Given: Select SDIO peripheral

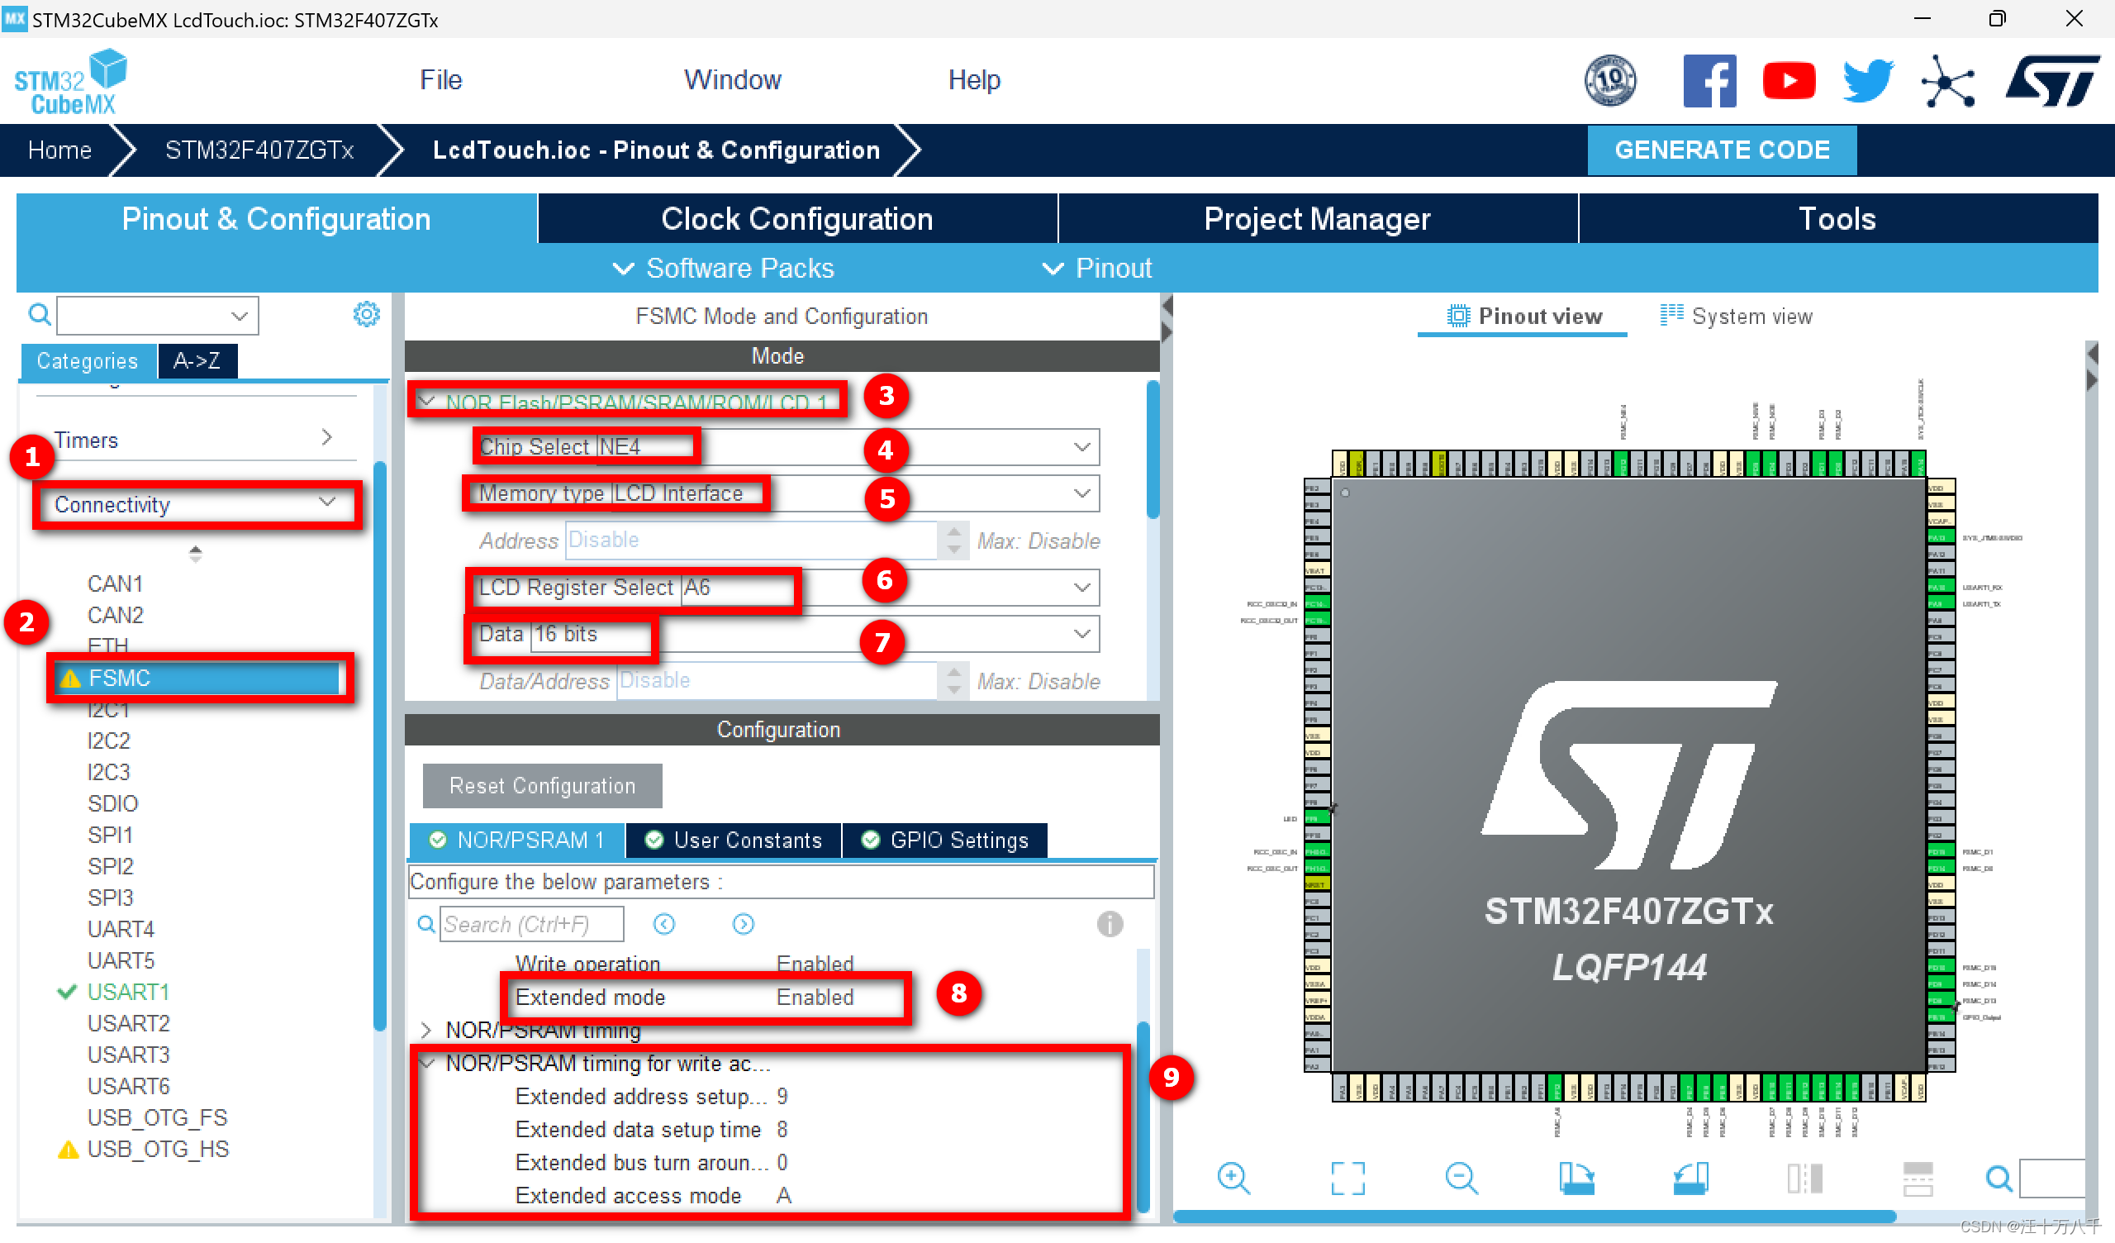Looking at the screenshot, I should pyautogui.click(x=112, y=804).
